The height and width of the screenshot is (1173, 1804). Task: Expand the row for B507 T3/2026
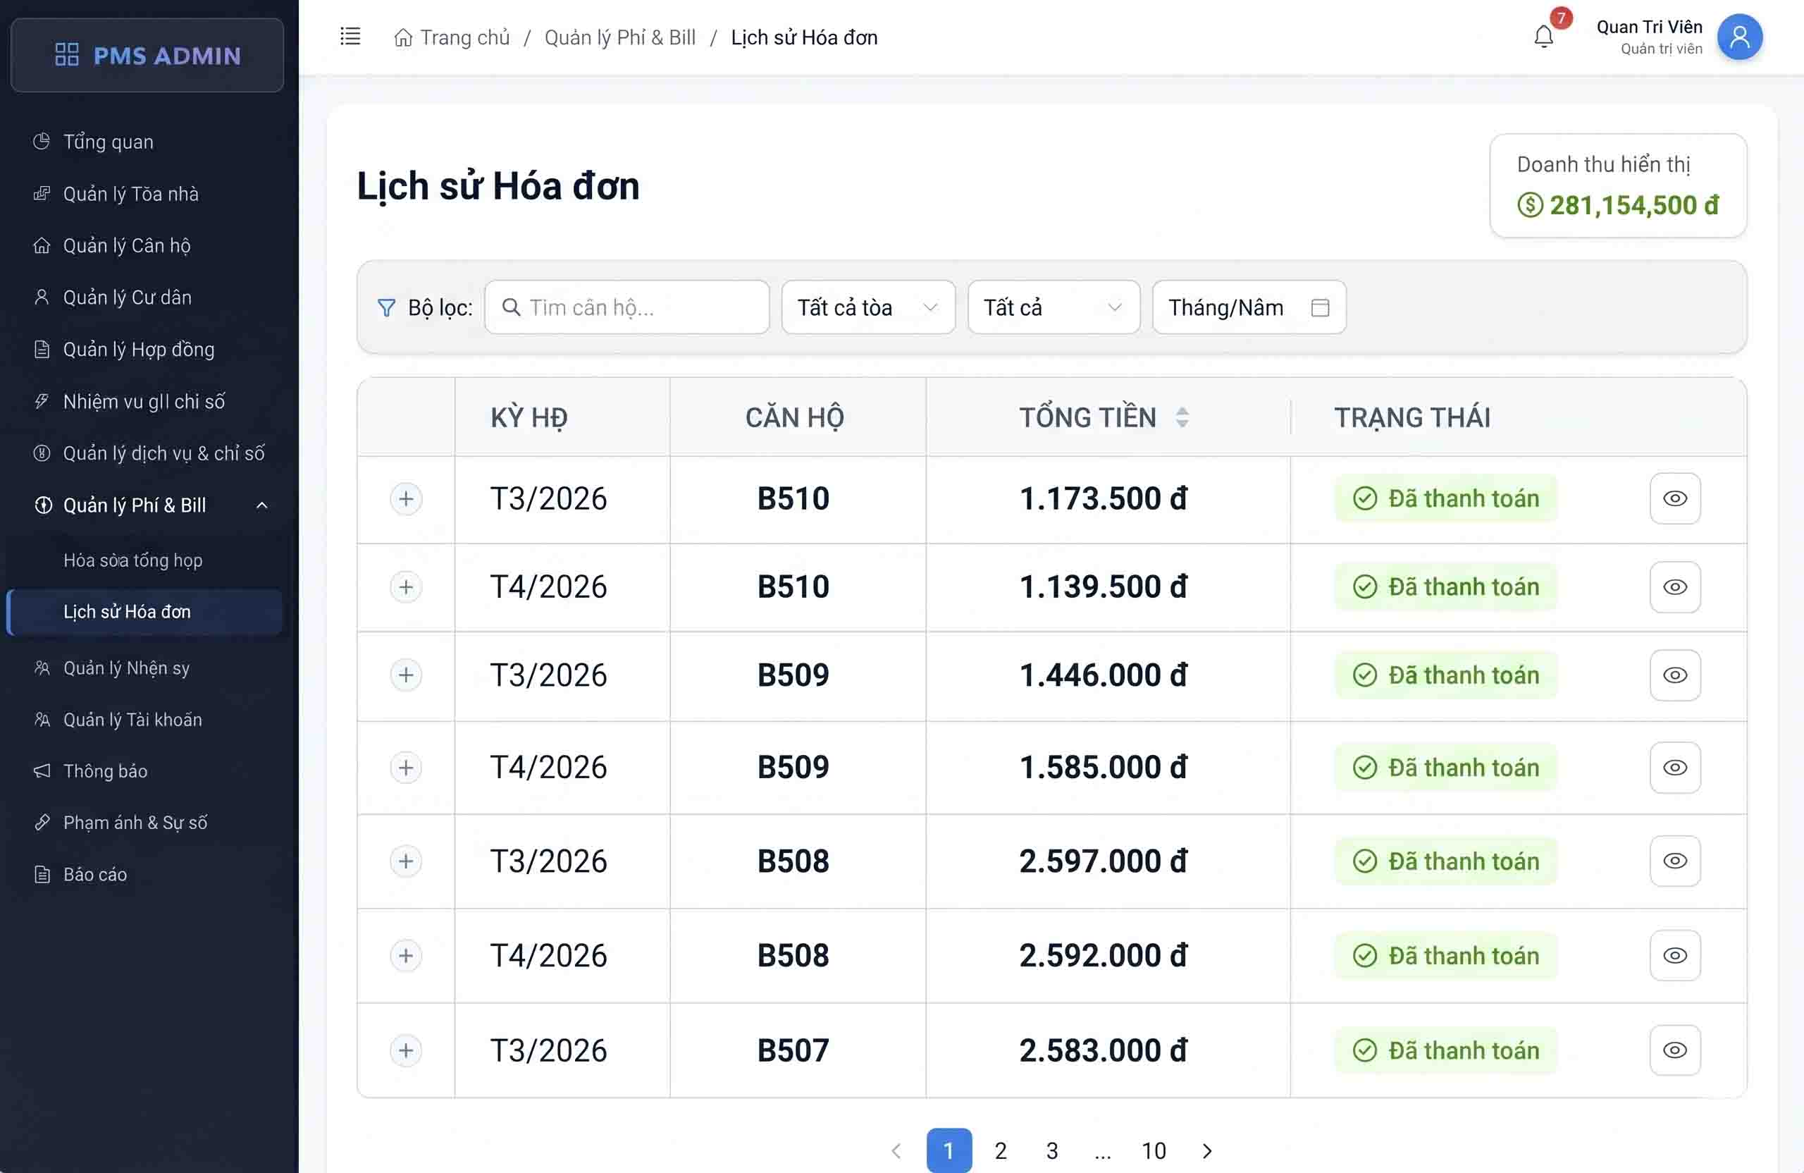pos(405,1050)
